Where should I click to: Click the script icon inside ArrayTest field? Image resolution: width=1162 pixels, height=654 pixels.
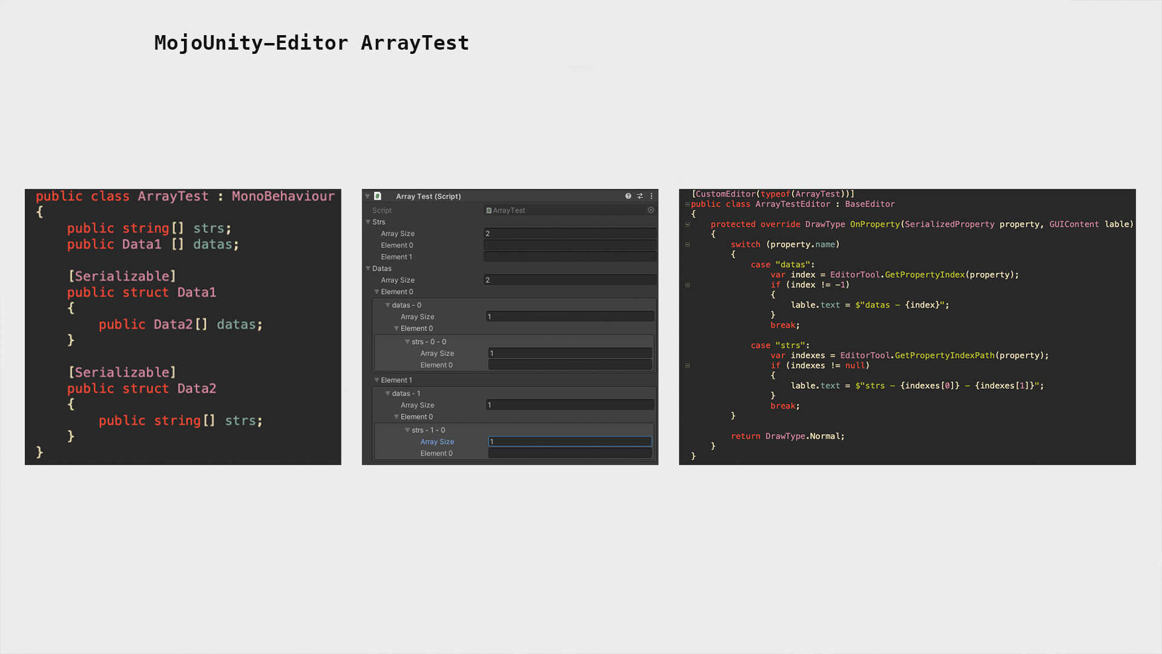[x=489, y=211]
